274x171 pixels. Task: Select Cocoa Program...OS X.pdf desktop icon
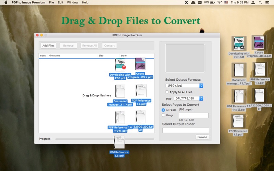click(x=259, y=42)
